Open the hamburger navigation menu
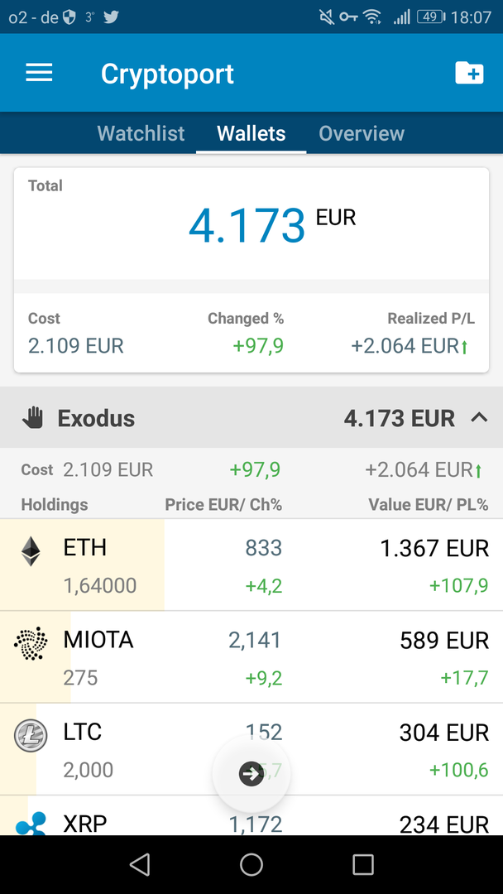The width and height of the screenshot is (503, 894). 39,73
